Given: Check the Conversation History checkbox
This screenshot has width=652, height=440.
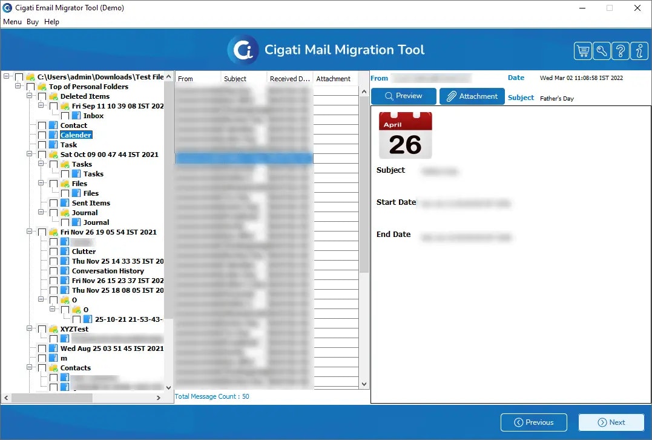Looking at the screenshot, I should tap(54, 271).
